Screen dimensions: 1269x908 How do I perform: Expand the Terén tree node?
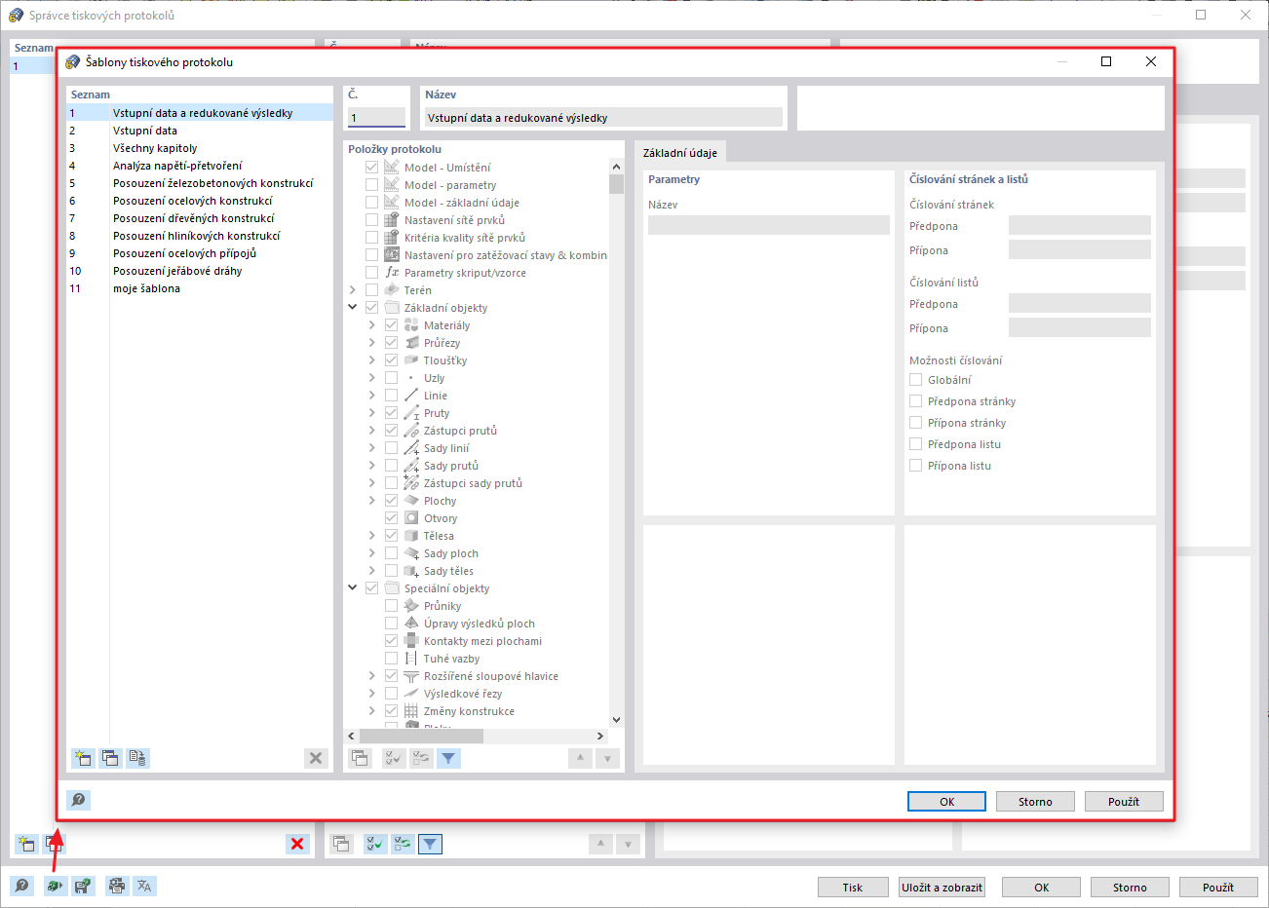pos(353,288)
